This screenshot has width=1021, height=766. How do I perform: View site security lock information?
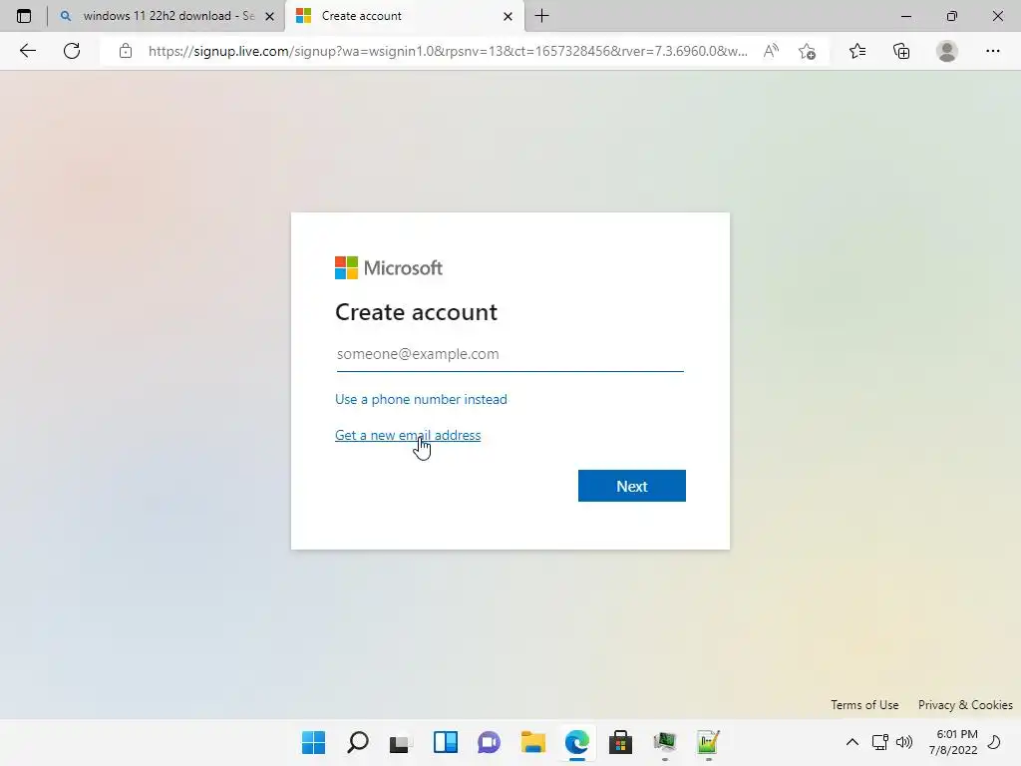(126, 51)
